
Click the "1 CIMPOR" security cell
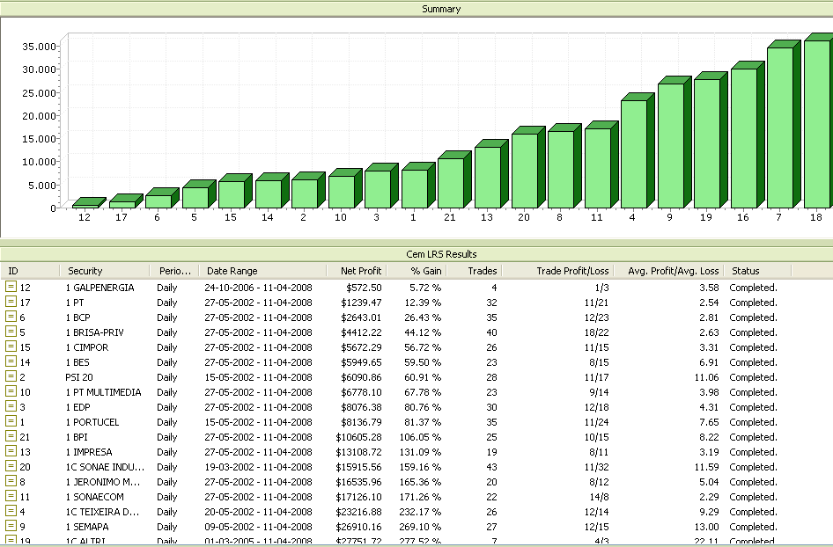(x=87, y=347)
